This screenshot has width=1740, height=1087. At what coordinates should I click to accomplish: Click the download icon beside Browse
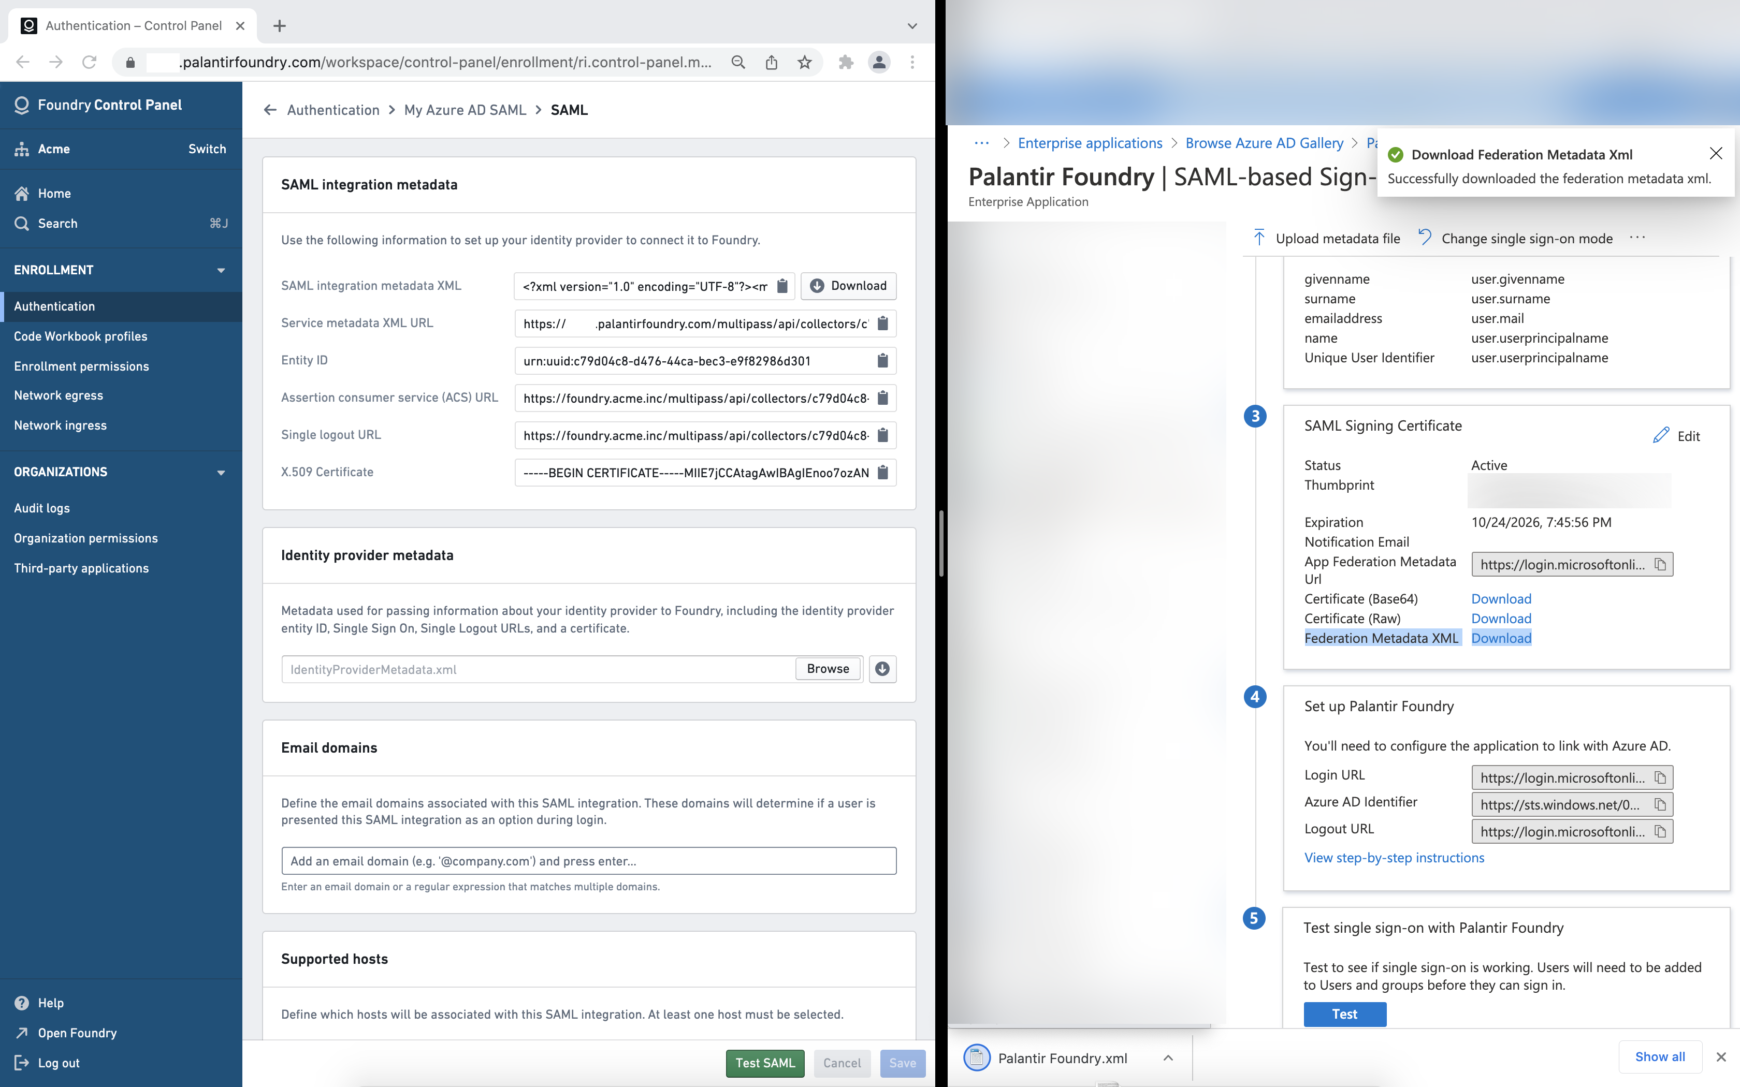tap(882, 669)
